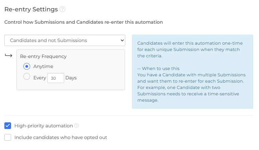
Task: Select the Every N Days radio button
Action: (x=27, y=77)
